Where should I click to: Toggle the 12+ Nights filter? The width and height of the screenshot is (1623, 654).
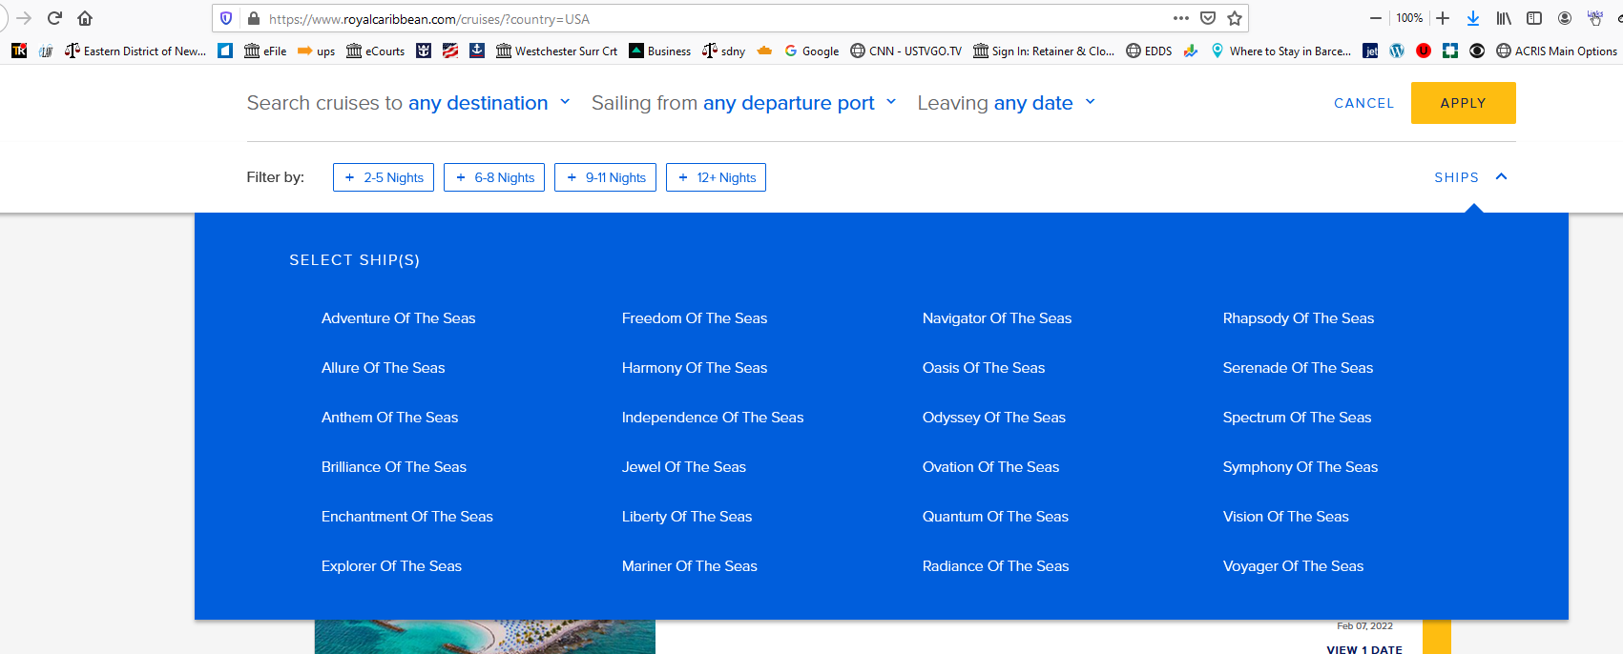click(x=716, y=177)
